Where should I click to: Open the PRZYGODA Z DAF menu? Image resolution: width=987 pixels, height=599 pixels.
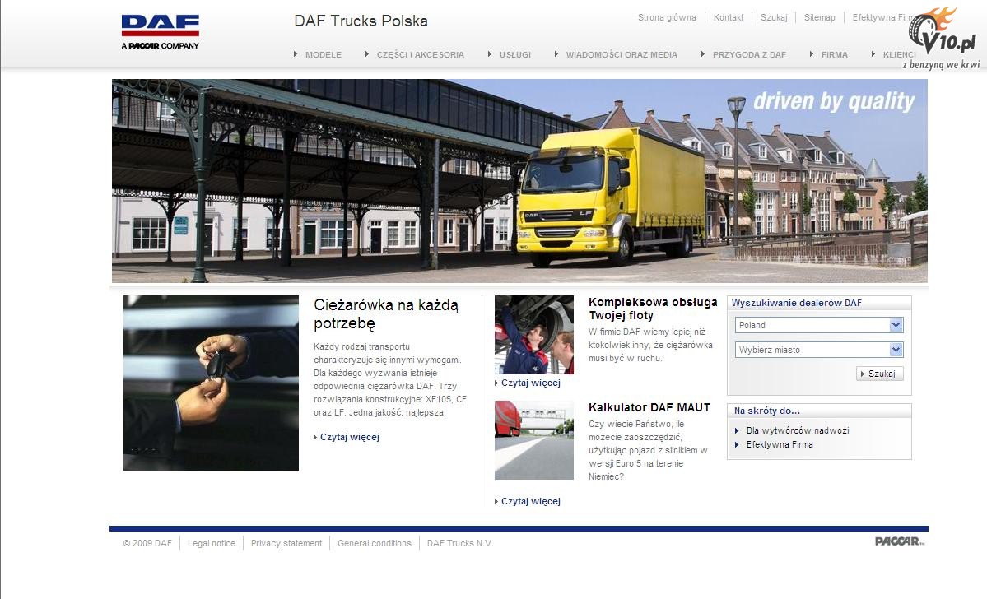point(748,55)
